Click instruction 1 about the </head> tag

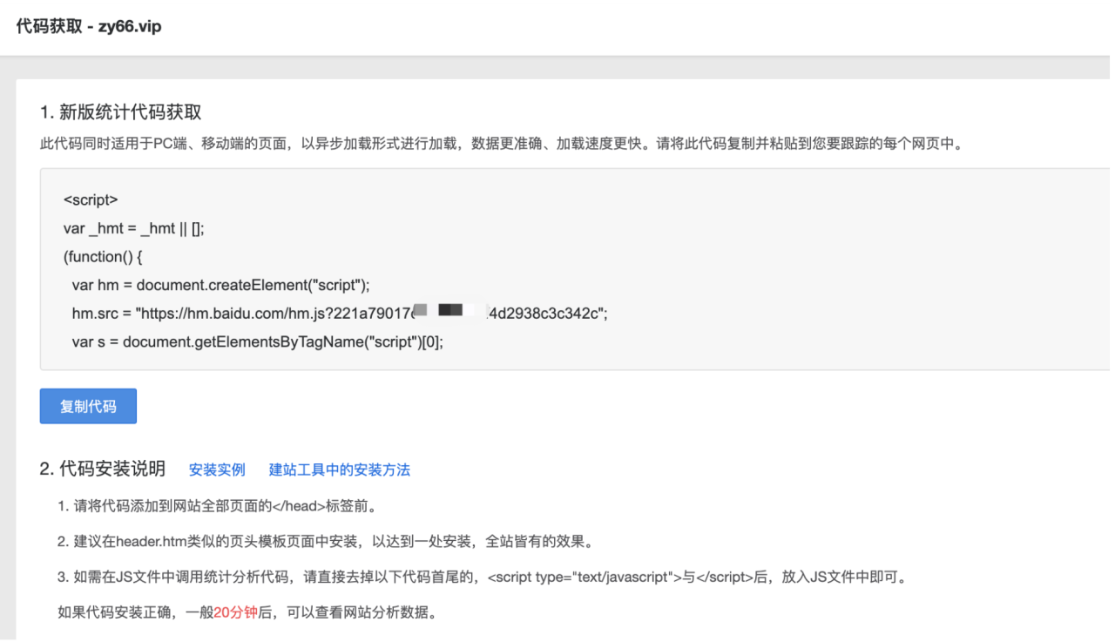[x=217, y=506]
